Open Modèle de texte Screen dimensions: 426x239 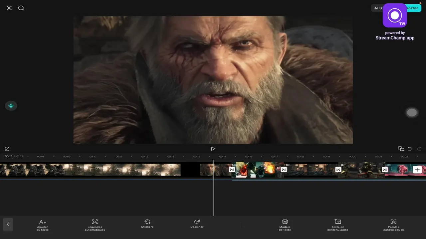[285, 225]
